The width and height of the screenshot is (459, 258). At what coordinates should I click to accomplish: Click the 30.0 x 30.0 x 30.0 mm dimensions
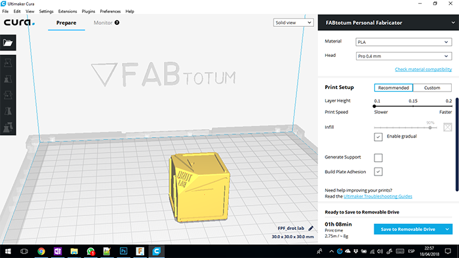pos(292,236)
